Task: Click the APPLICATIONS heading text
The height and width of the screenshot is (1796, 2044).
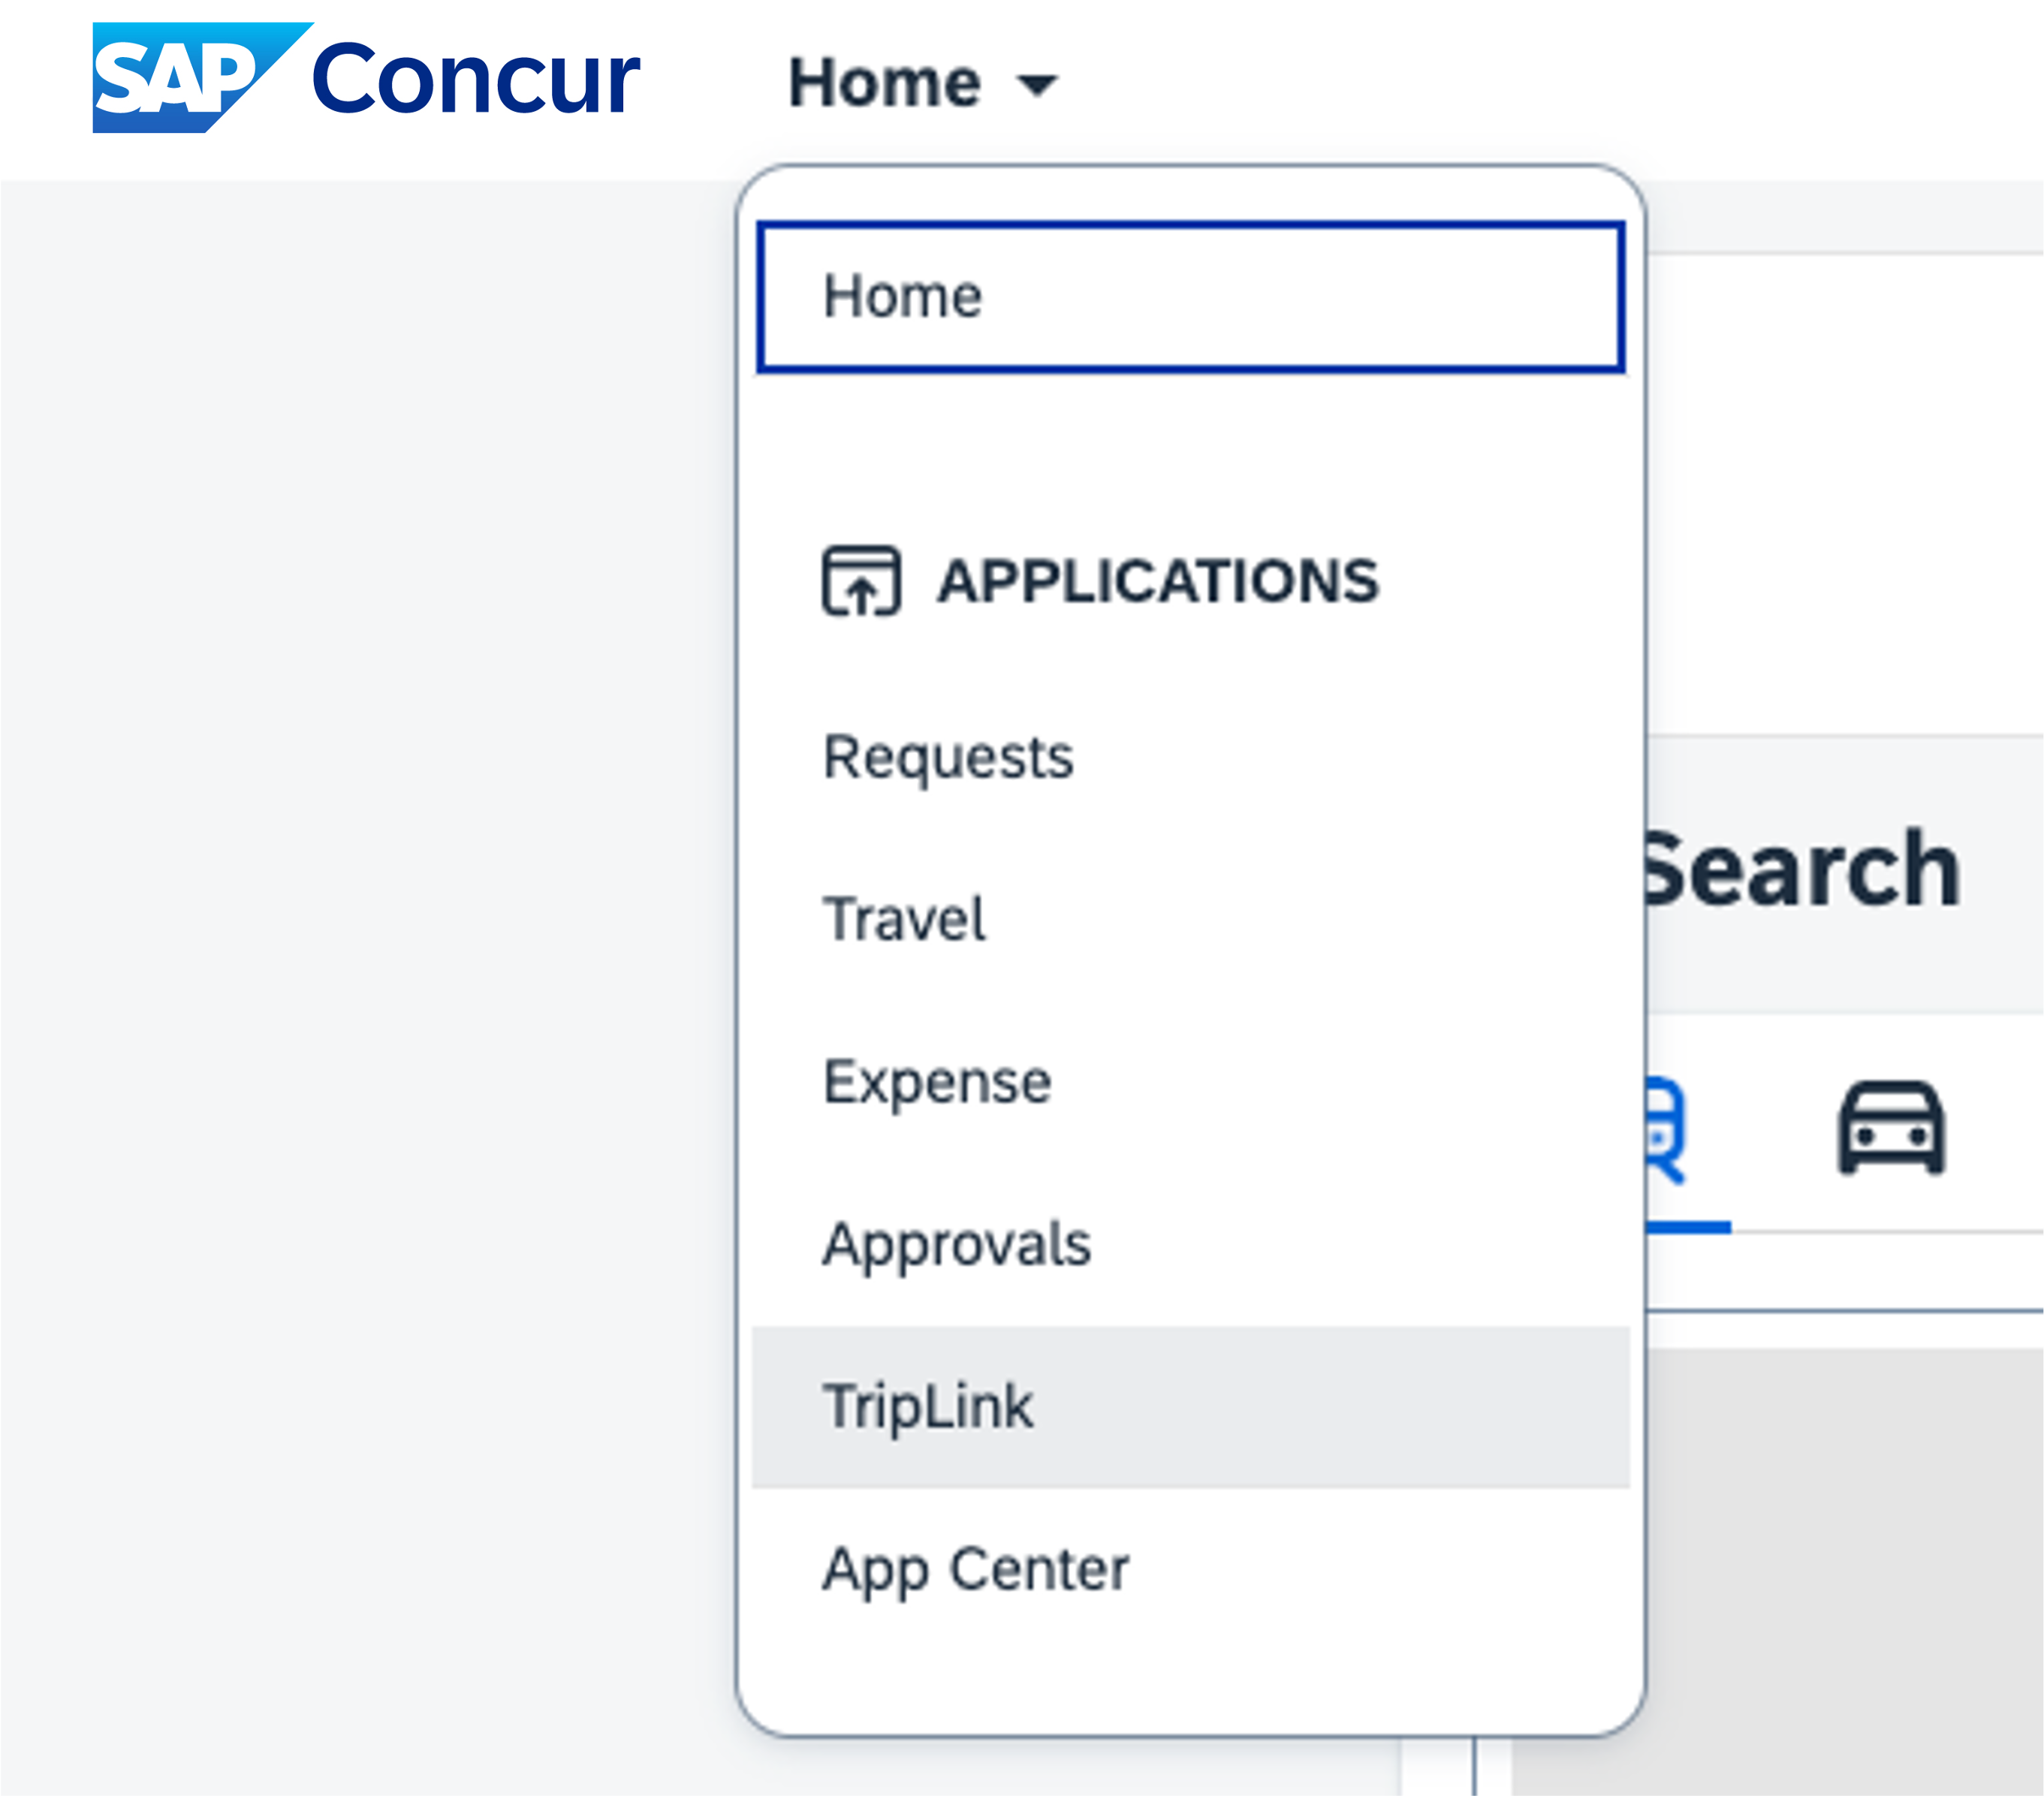Action: click(x=1158, y=581)
